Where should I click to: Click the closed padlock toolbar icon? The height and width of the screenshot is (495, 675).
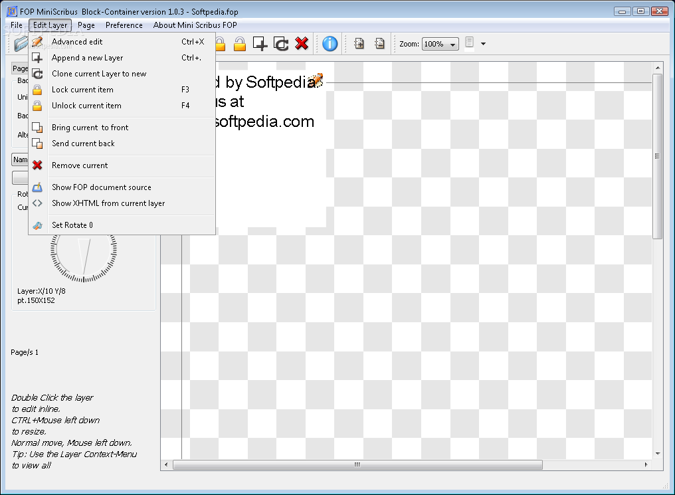220,44
